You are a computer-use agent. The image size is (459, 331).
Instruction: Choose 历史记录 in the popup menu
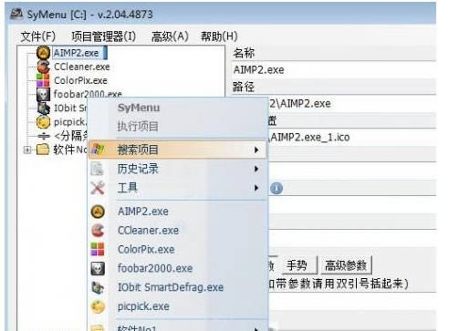click(x=177, y=169)
